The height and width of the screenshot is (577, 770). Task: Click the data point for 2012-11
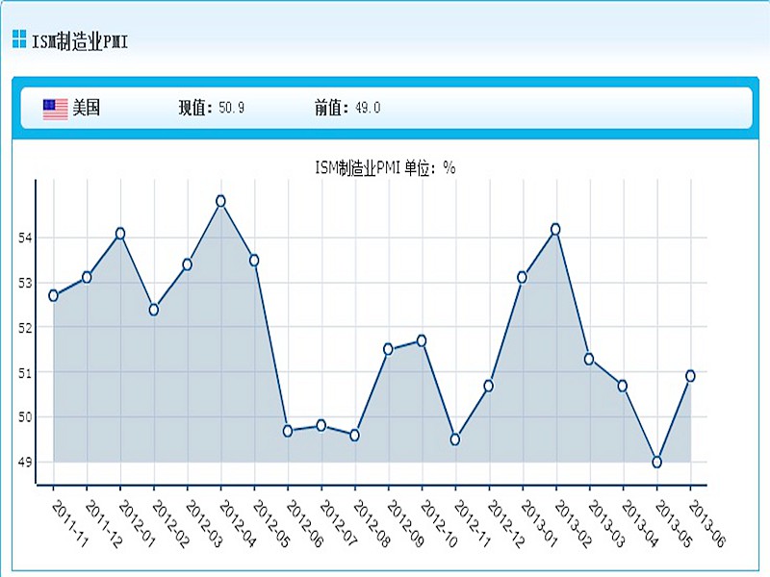pos(455,439)
